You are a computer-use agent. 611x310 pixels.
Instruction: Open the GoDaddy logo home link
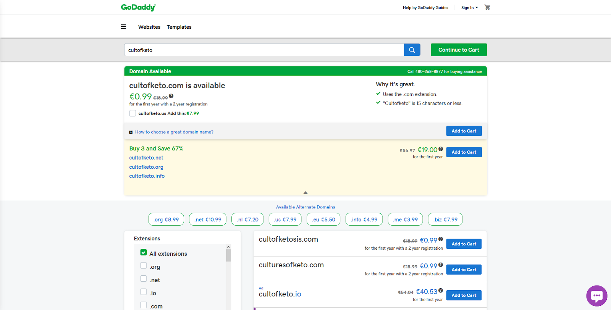coord(138,7)
